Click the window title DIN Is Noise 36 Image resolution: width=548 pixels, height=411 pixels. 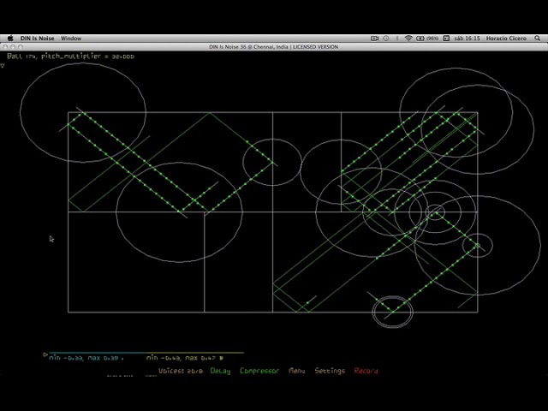[273, 47]
